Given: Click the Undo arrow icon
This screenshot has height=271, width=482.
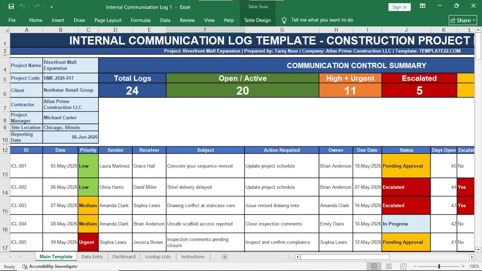Looking at the screenshot, I should 22,6.
